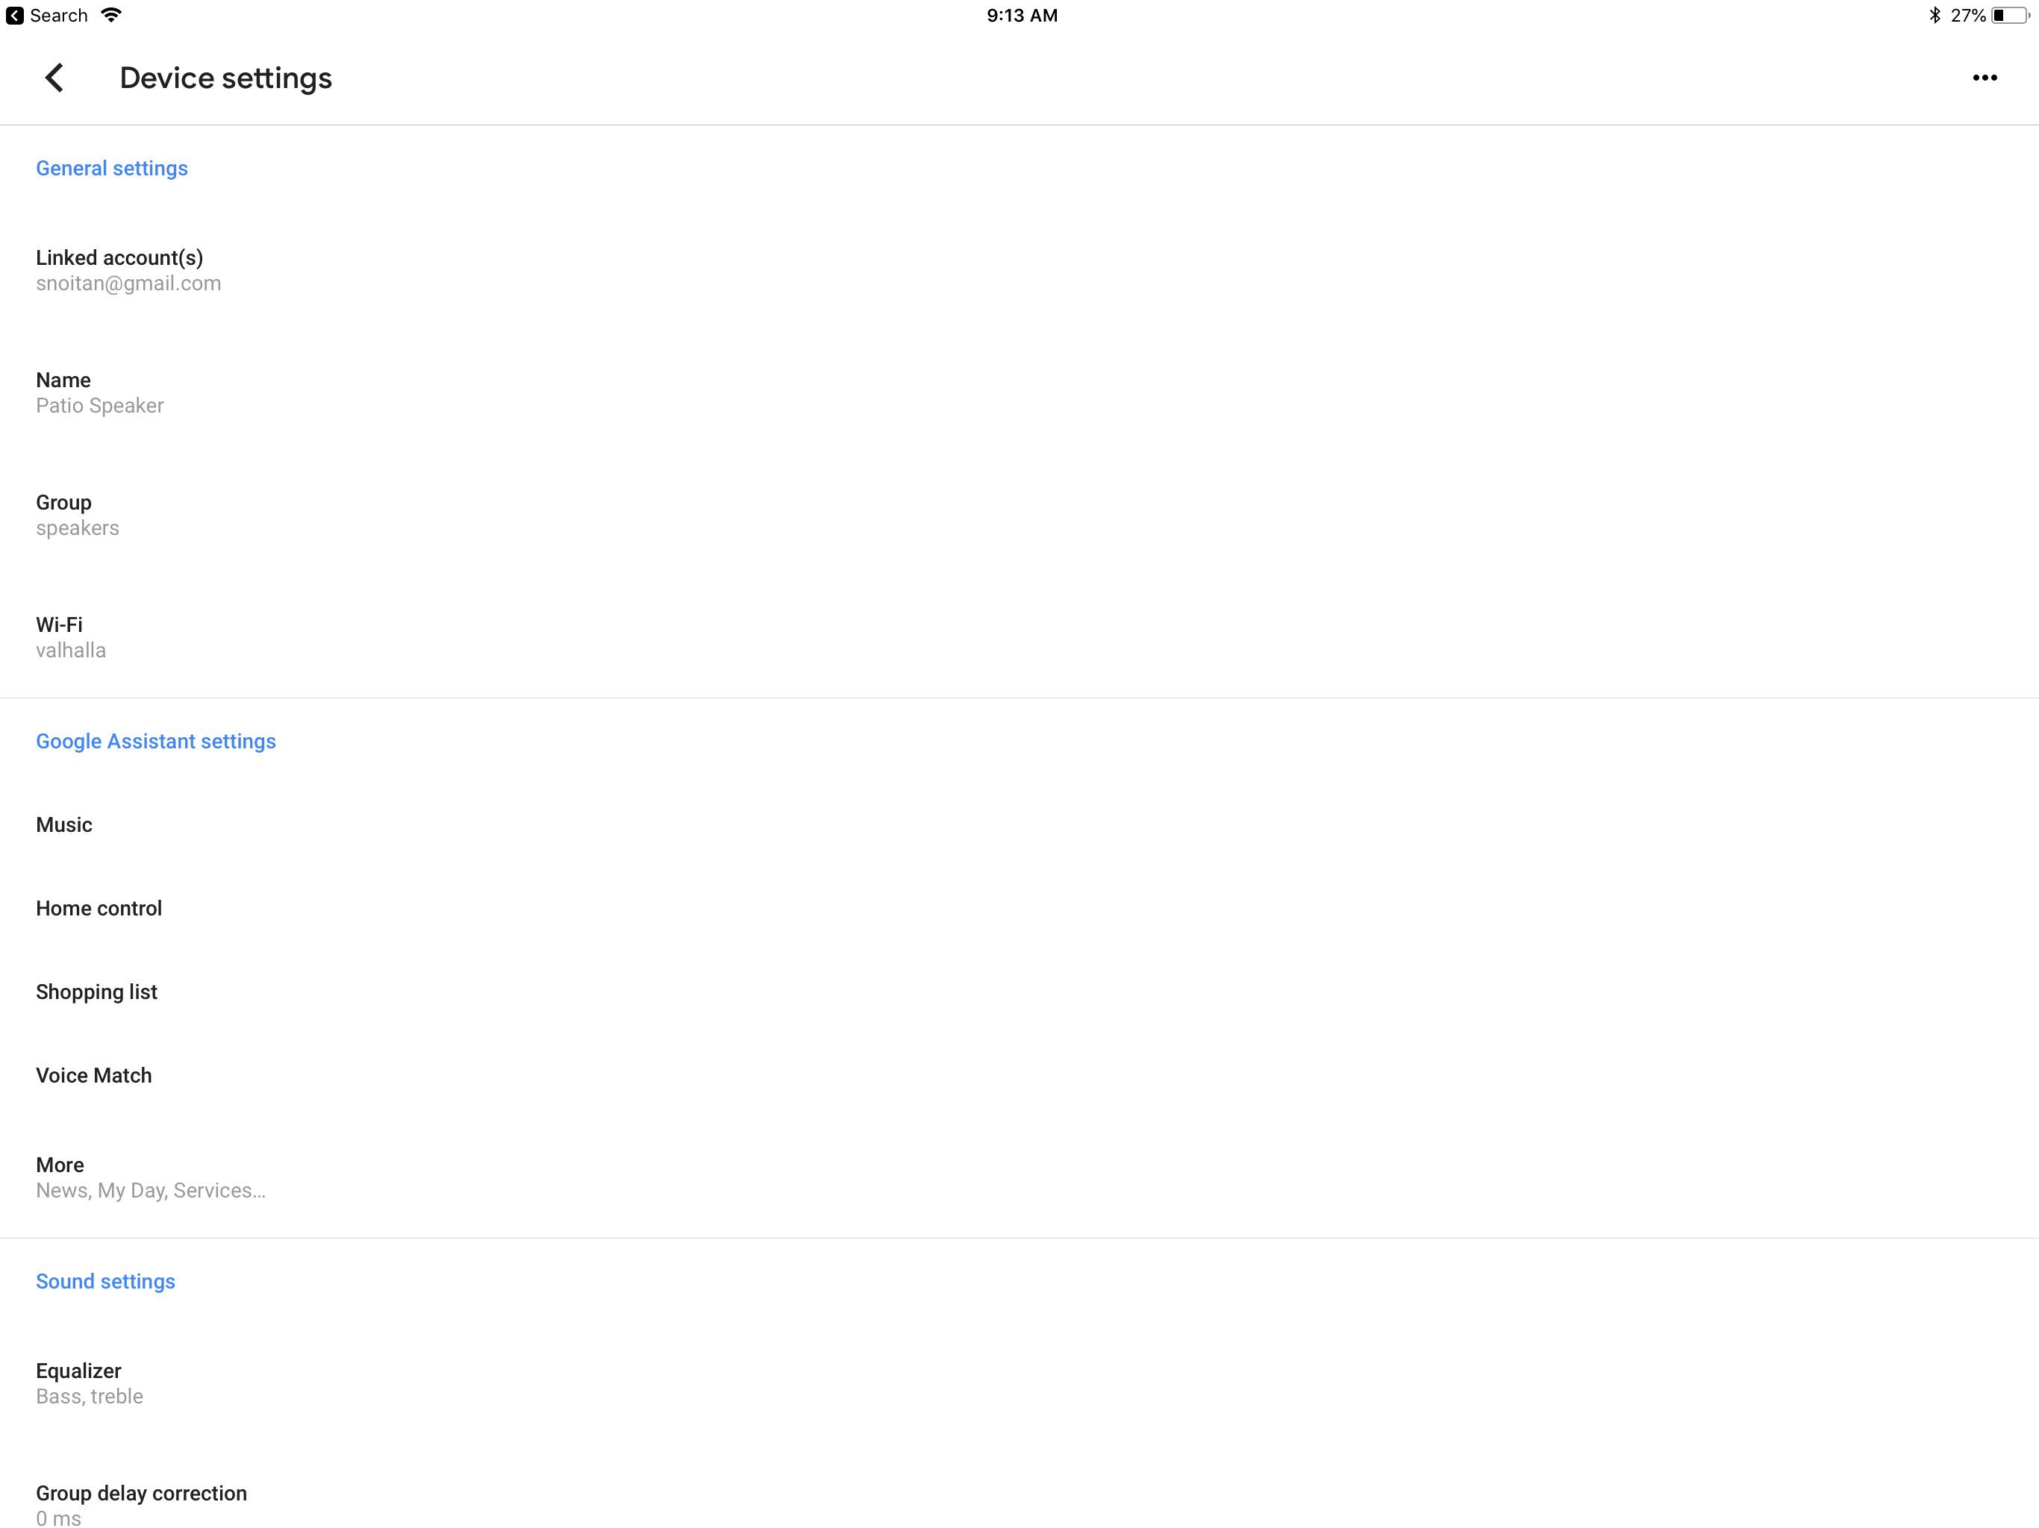
Task: Tap the back arrow icon
Action: tap(54, 77)
